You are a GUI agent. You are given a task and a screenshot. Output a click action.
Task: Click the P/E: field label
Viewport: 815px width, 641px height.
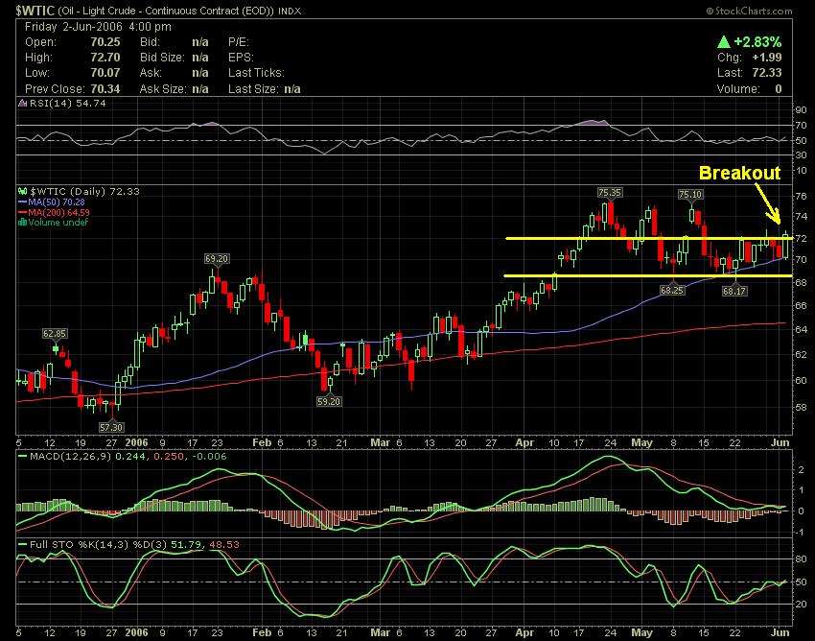coord(239,42)
